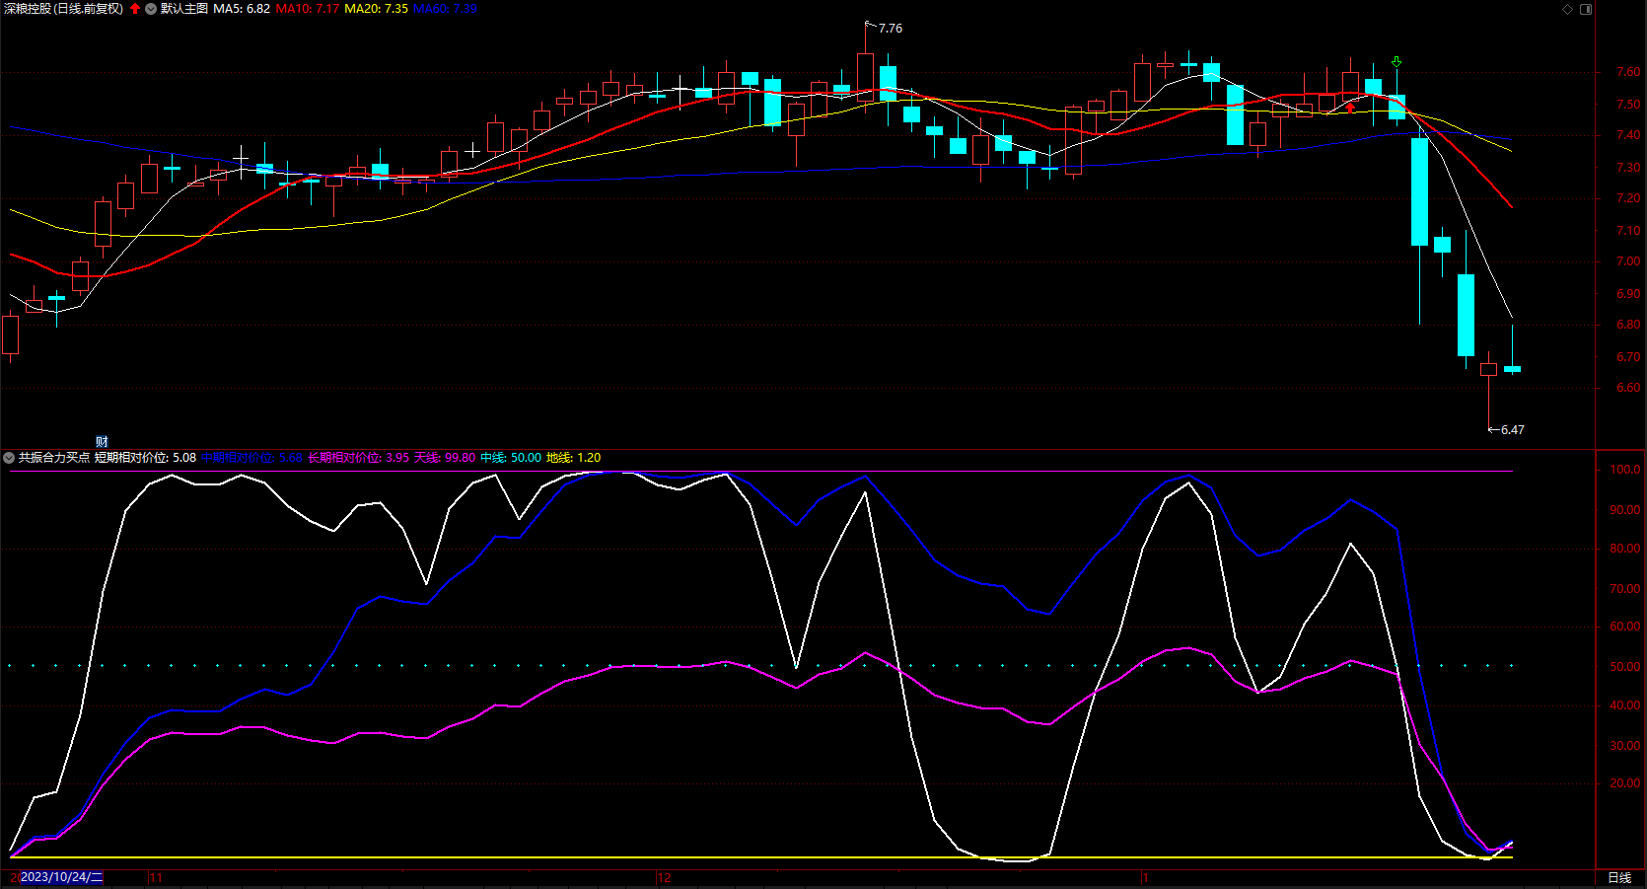Click the 7.76 high price marker

tap(890, 29)
